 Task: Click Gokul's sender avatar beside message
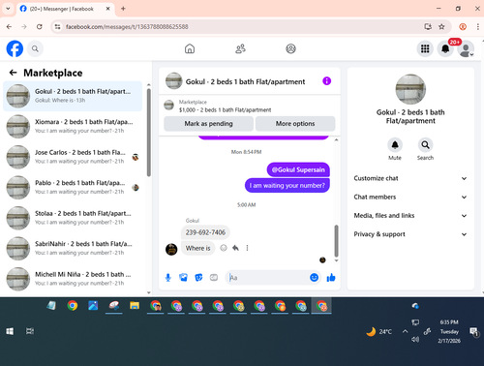171,249
